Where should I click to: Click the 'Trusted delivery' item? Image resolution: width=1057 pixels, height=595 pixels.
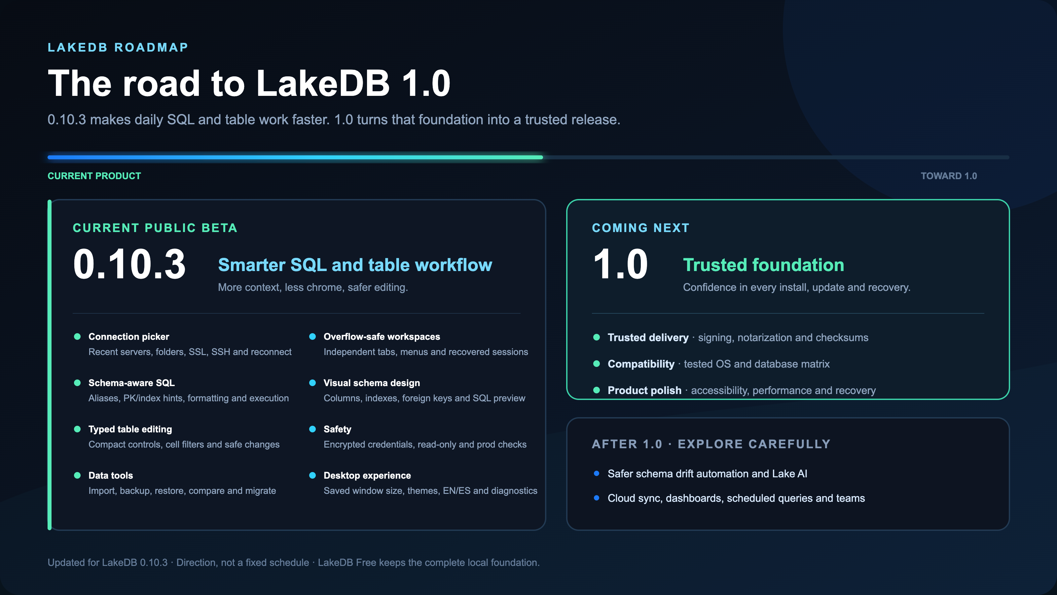pos(648,337)
